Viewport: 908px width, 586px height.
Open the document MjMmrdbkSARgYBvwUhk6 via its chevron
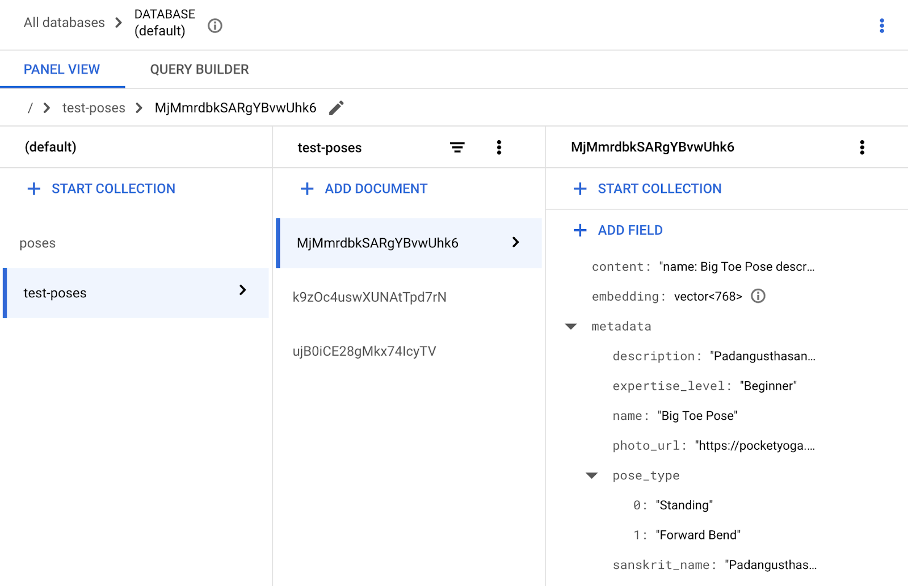[x=515, y=243]
